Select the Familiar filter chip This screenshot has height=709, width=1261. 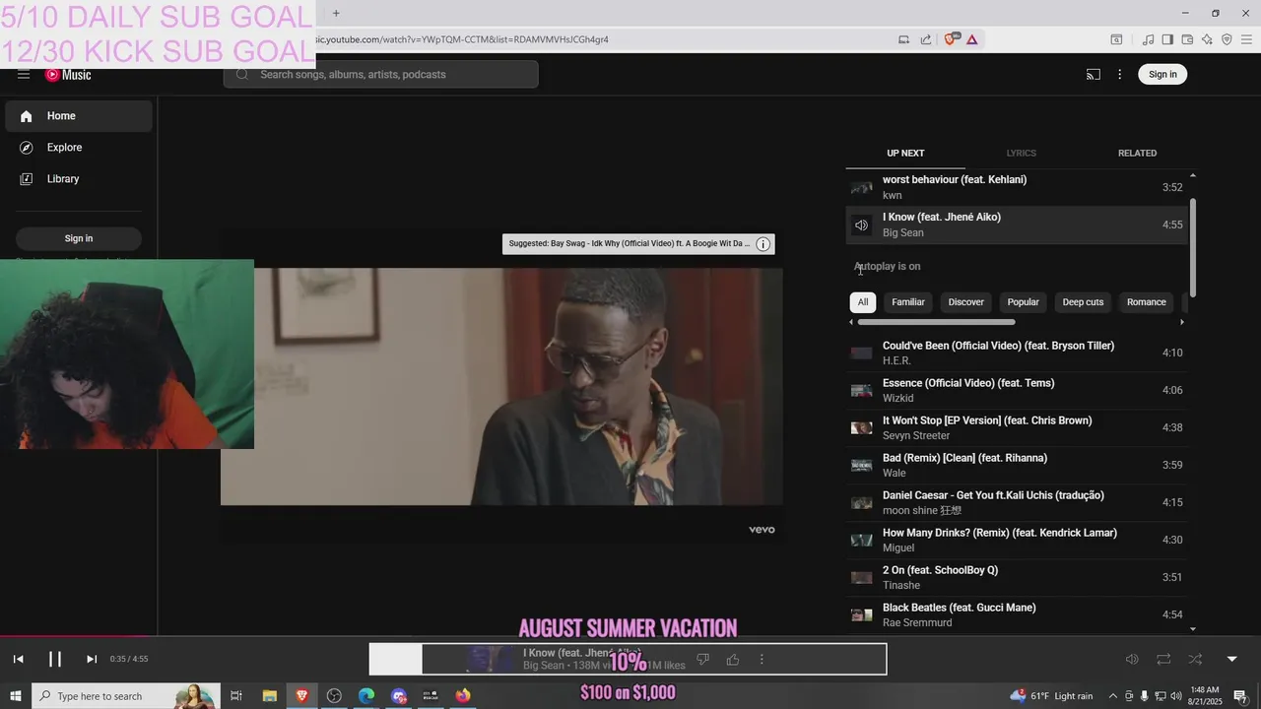(908, 302)
